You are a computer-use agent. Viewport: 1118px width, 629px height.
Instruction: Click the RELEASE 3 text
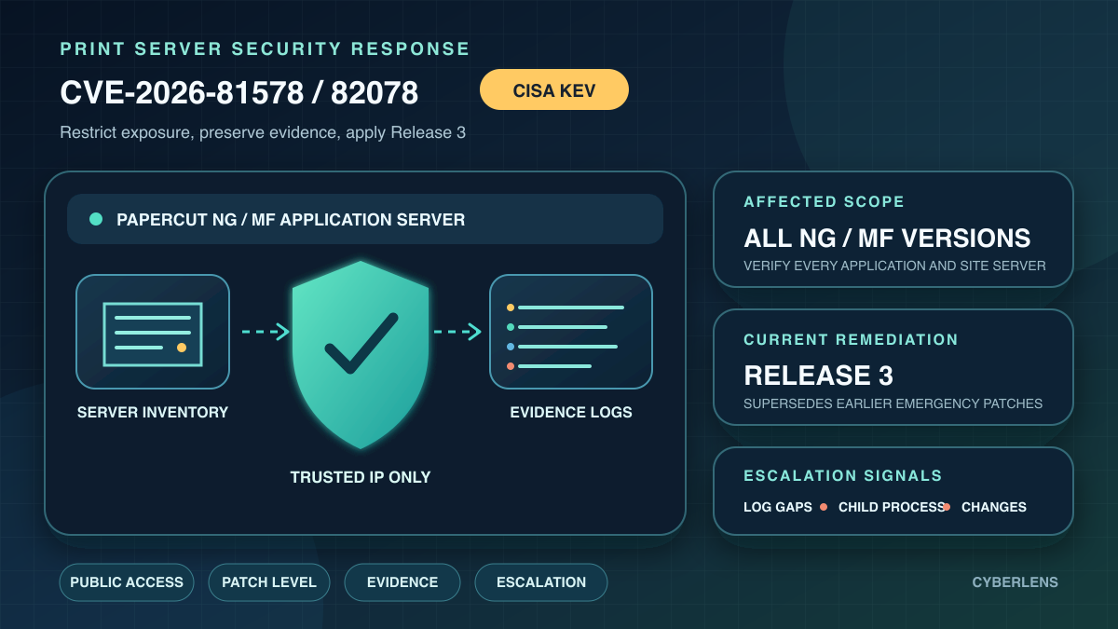tap(819, 376)
